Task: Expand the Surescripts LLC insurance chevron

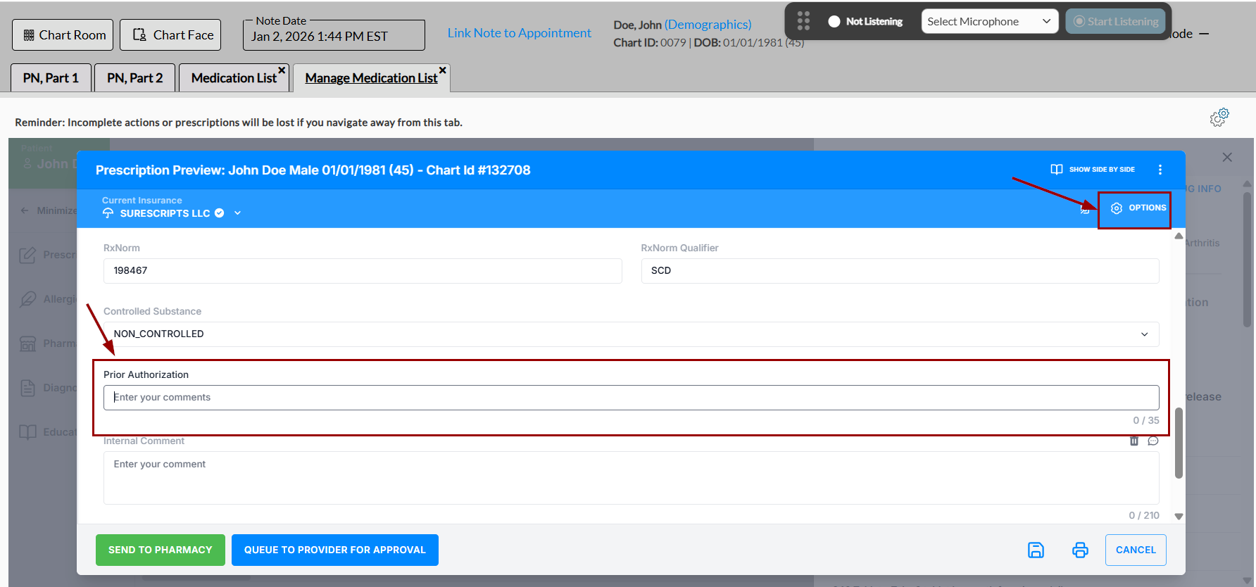Action: (238, 213)
